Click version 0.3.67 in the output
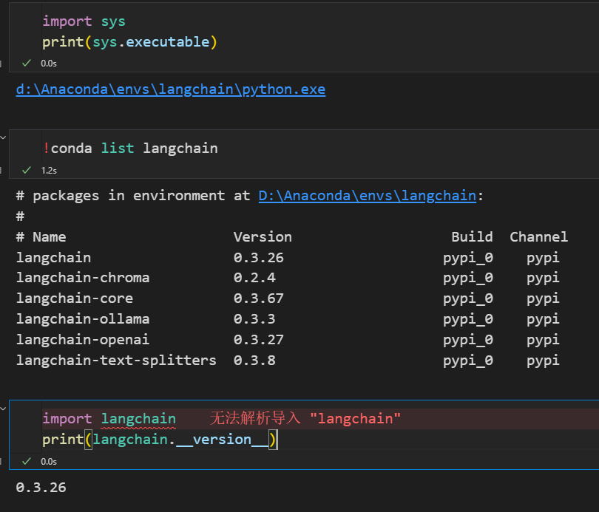This screenshot has height=512, width=599. tap(259, 298)
